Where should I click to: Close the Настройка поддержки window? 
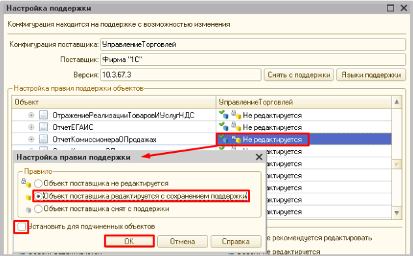pos(404,8)
